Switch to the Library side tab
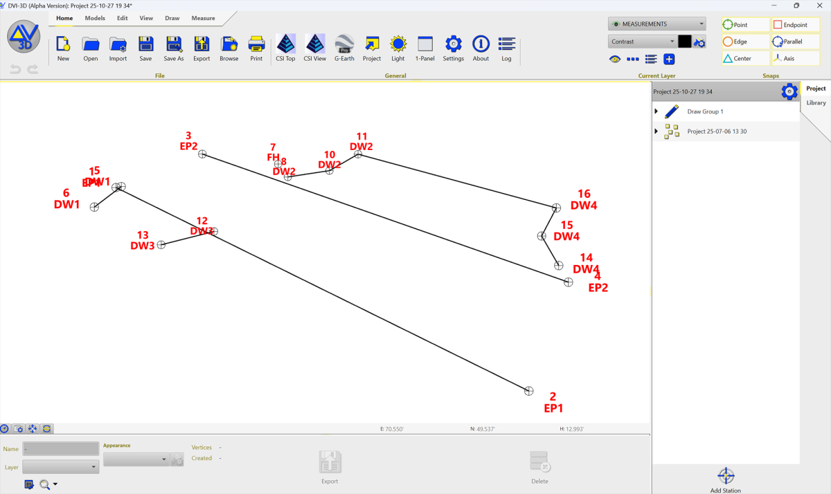This screenshot has height=494, width=831. pos(816,103)
